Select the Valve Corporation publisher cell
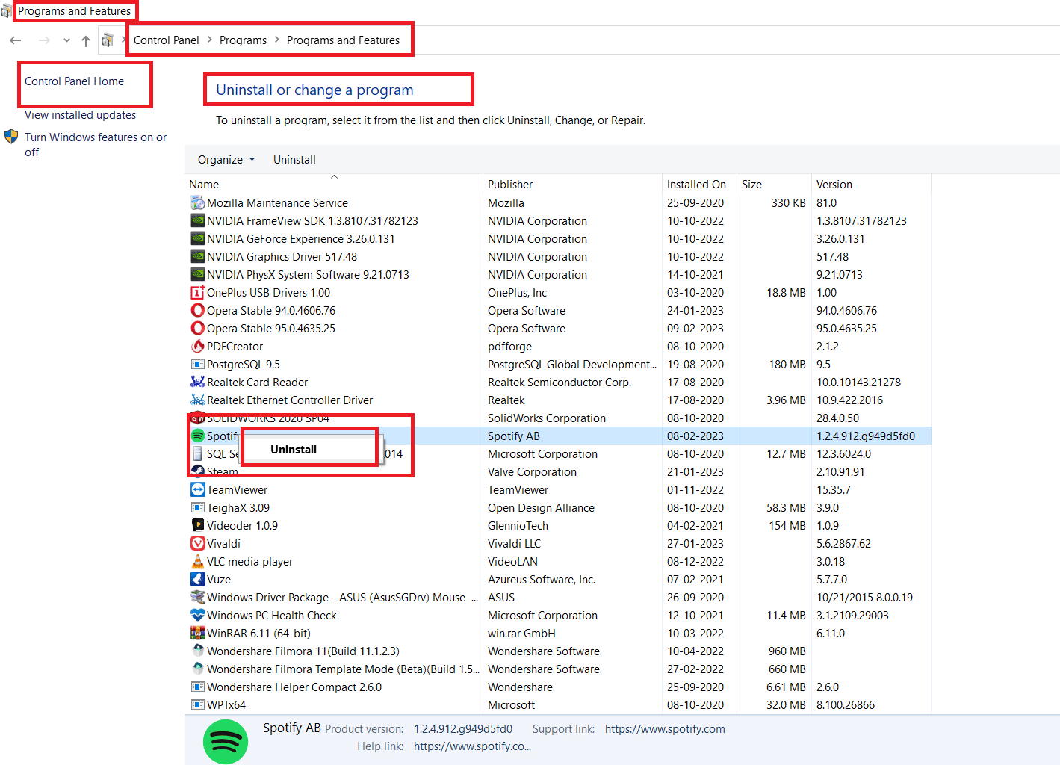The width and height of the screenshot is (1060, 765). (532, 472)
